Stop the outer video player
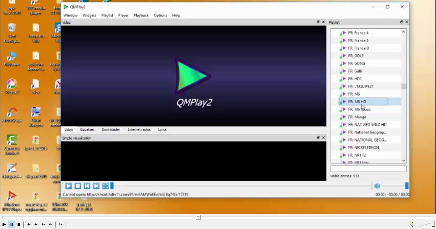The height and width of the screenshot is (229, 436). (19, 224)
